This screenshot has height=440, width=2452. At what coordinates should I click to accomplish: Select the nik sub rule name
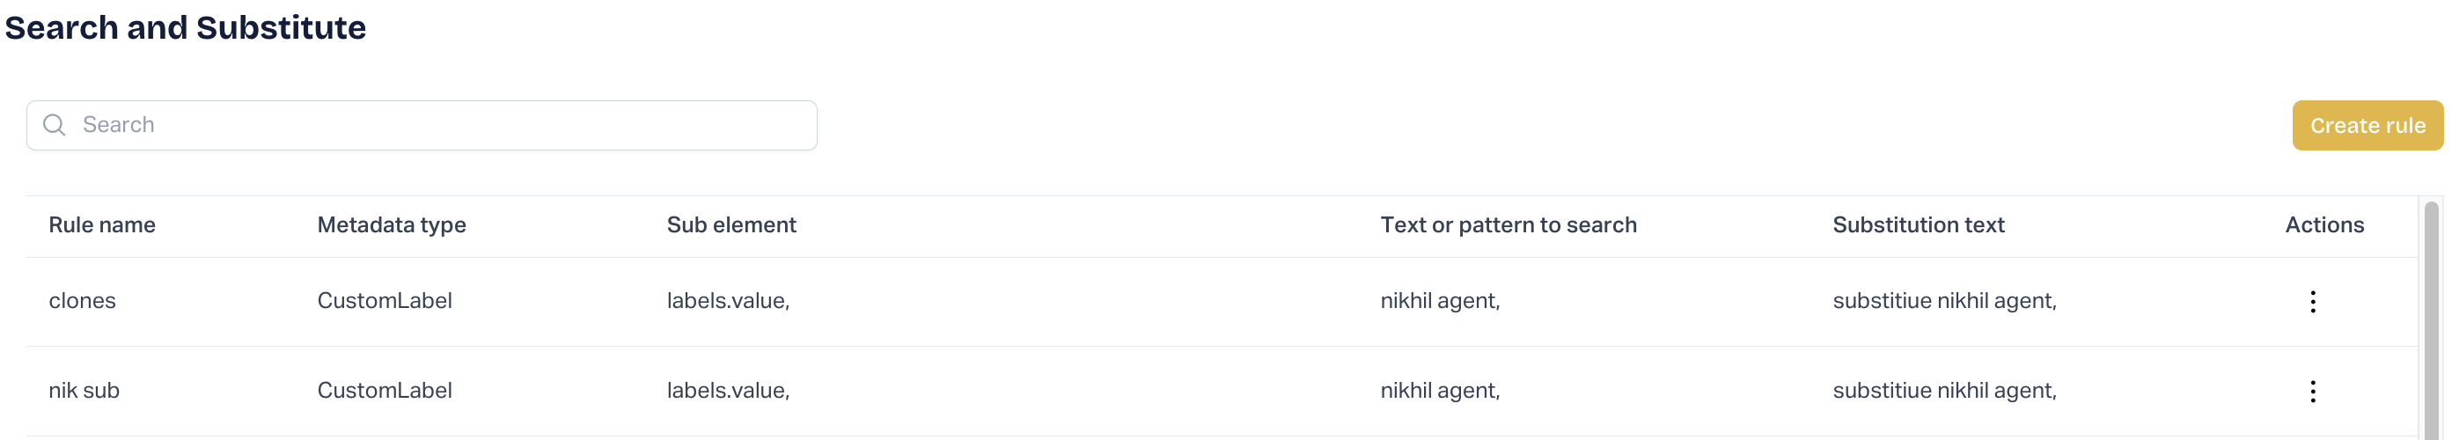click(x=84, y=391)
